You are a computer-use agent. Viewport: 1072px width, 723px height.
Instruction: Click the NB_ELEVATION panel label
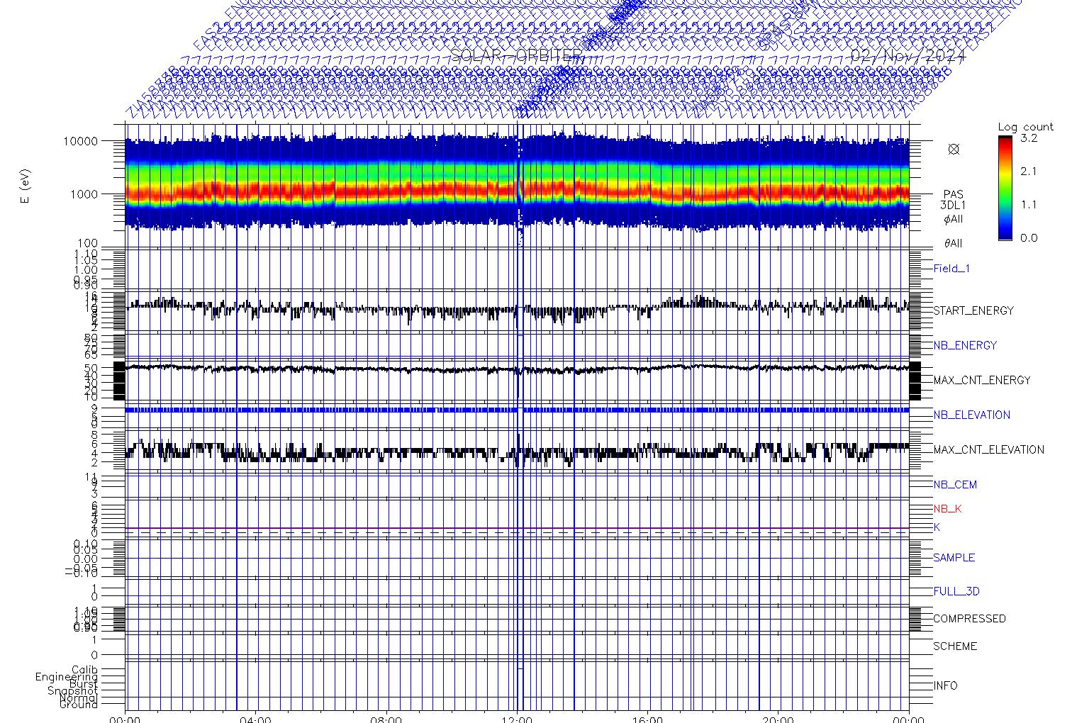[x=971, y=415]
